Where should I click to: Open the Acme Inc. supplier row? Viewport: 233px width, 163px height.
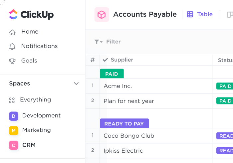click(118, 86)
